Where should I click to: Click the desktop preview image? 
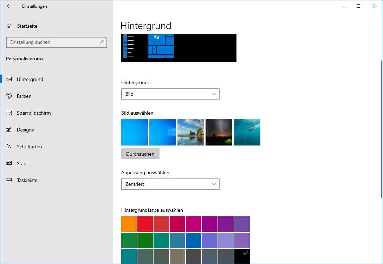(179, 48)
